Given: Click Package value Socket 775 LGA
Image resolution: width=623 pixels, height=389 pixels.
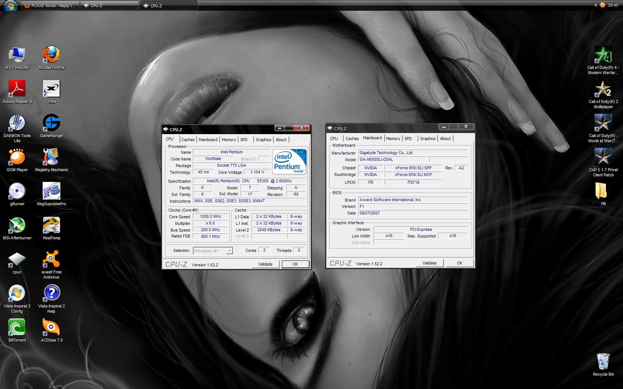Looking at the screenshot, I should 231,166.
